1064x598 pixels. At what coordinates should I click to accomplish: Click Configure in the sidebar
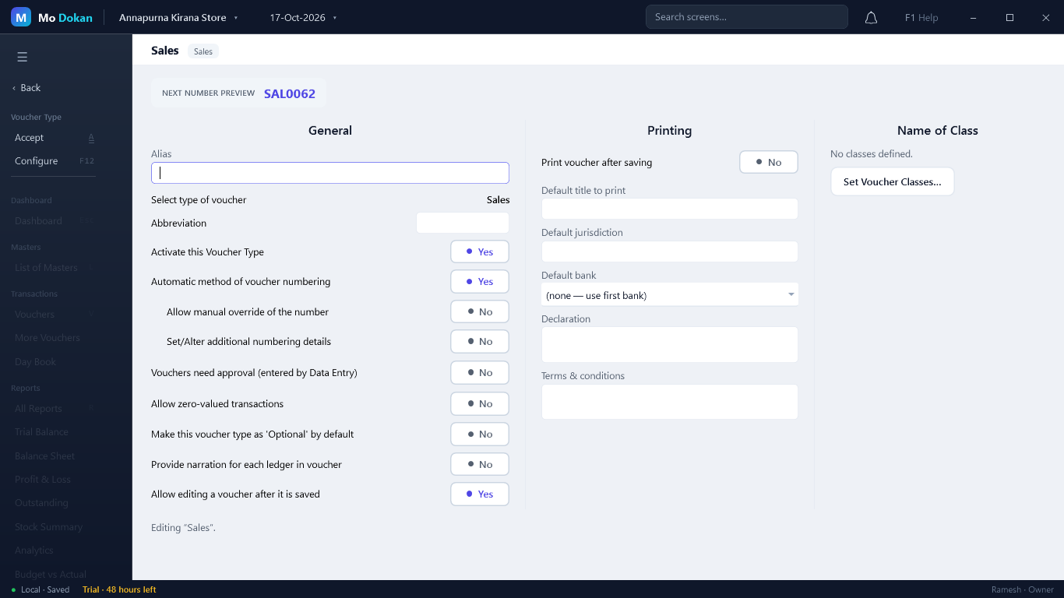click(x=54, y=161)
